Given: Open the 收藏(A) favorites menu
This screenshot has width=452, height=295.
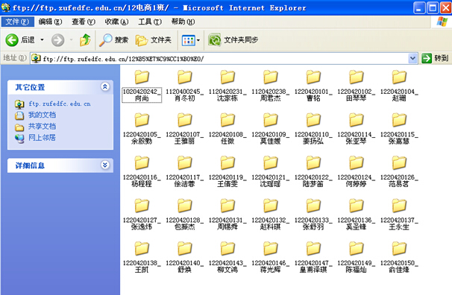Looking at the screenshot, I should tap(116, 22).
